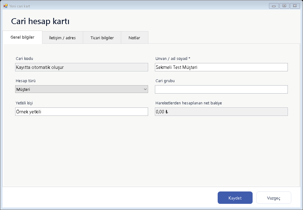303x210 pixels.
Task: Maximize the Yeni cari kart window
Action: click(284, 6)
